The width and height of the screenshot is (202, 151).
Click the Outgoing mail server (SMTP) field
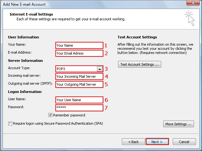pyautogui.click(x=79, y=84)
